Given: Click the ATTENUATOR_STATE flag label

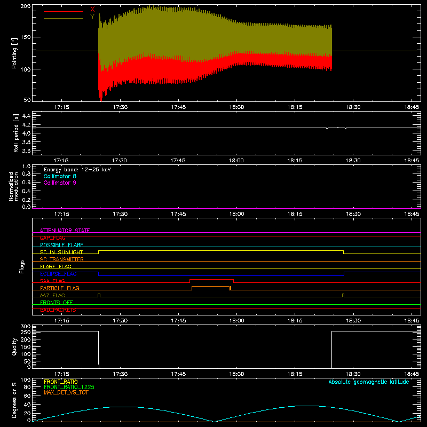Looking at the screenshot, I should tap(65, 231).
